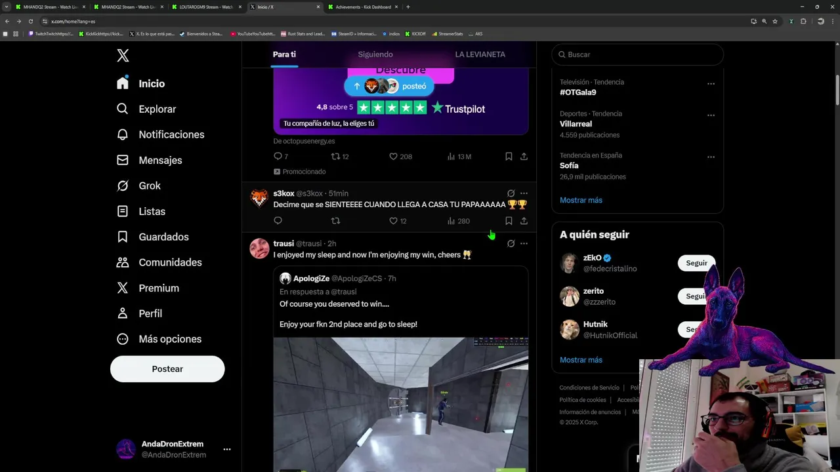Open trausi profile avatar
The height and width of the screenshot is (472, 840).
point(259,248)
